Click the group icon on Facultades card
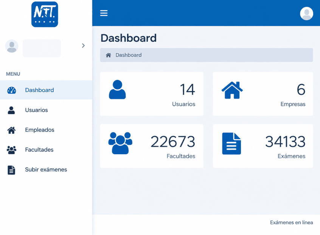Image resolution: width=320 pixels, height=235 pixels. point(120,143)
